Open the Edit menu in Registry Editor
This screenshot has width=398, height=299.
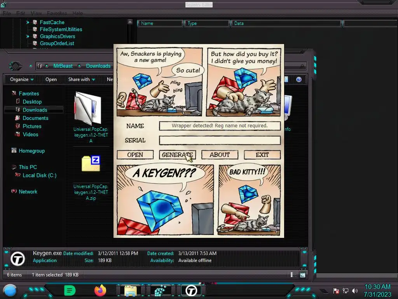tap(21, 13)
